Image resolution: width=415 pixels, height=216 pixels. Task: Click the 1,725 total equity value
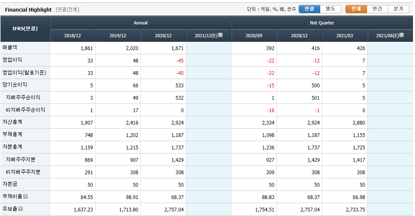pos(359,148)
